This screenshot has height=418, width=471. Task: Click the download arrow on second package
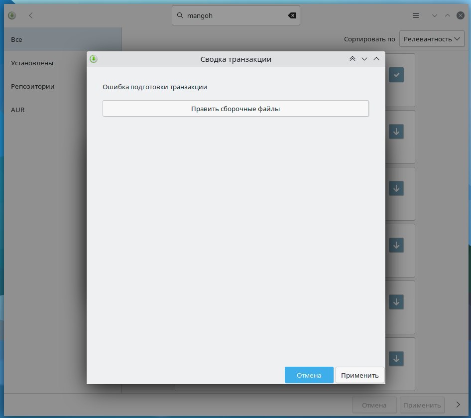click(396, 132)
